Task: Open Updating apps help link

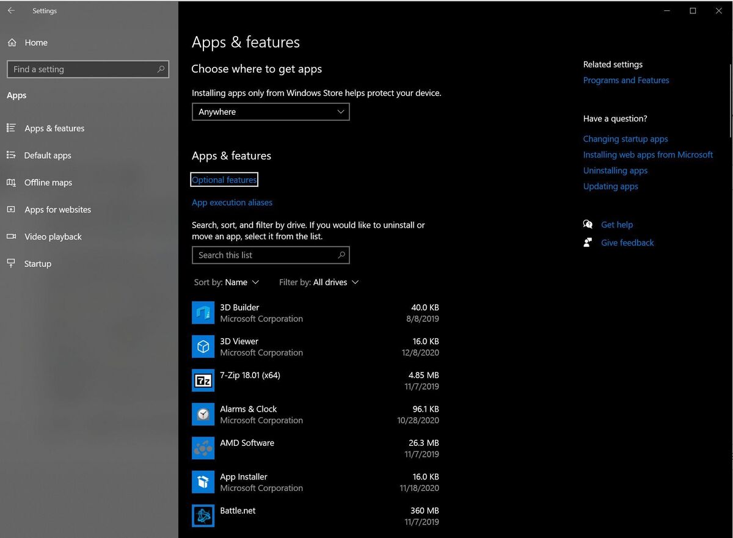Action: [611, 186]
